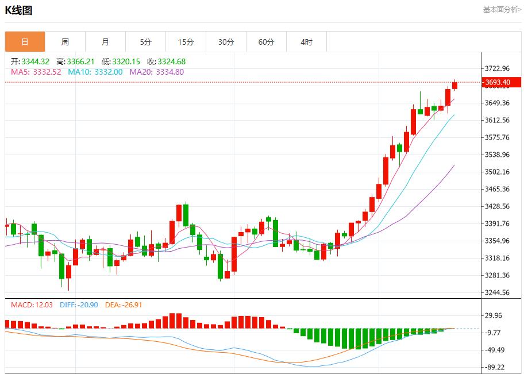Switch to the 30分 interval
The image size is (524, 374).
(x=226, y=41)
